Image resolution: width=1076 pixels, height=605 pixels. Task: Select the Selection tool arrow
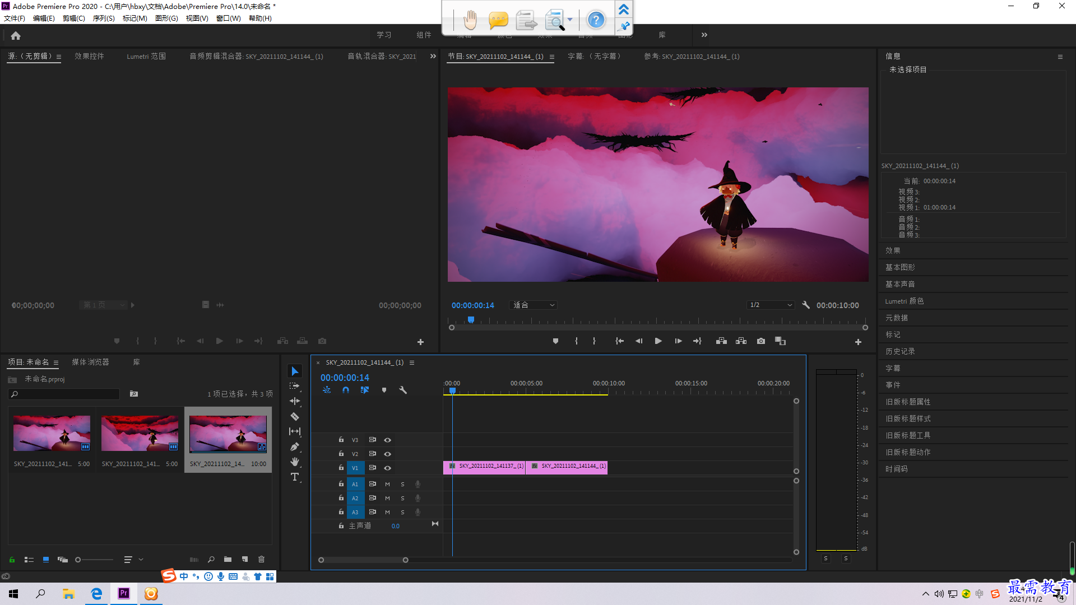[295, 371]
